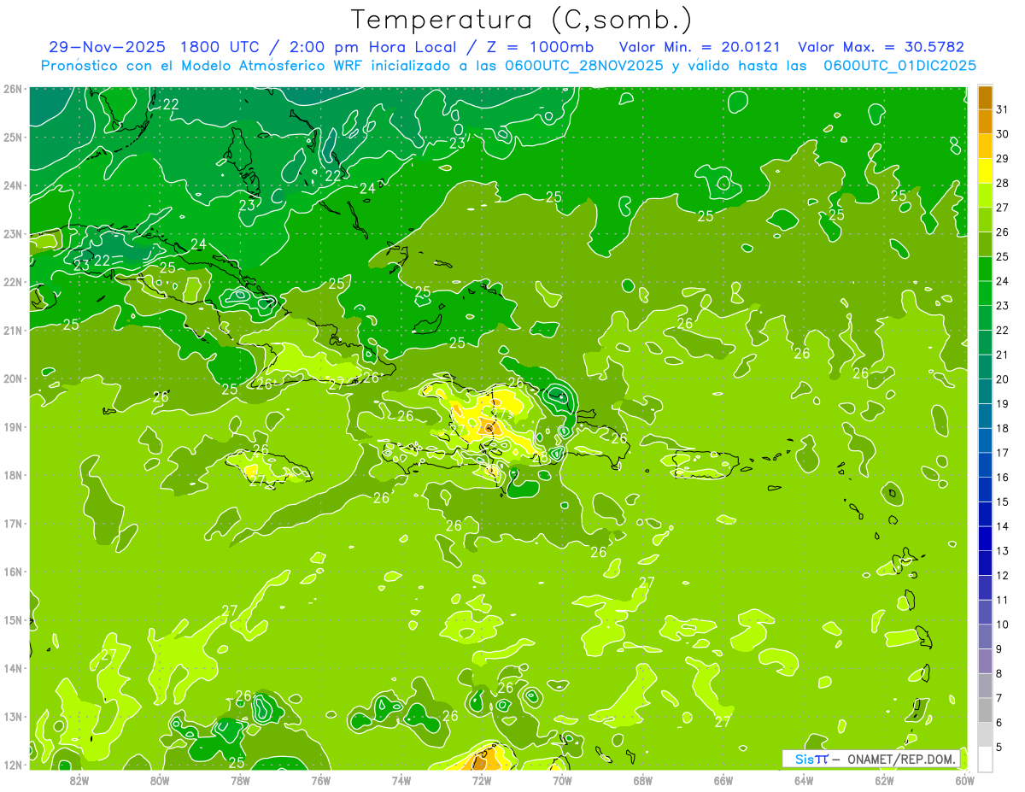1025x792 pixels.
Task: Click the "27" value on the color scale
Action: coord(1003,208)
